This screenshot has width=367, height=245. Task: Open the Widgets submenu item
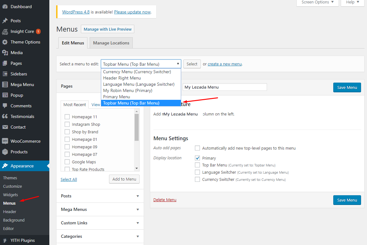[11, 195]
